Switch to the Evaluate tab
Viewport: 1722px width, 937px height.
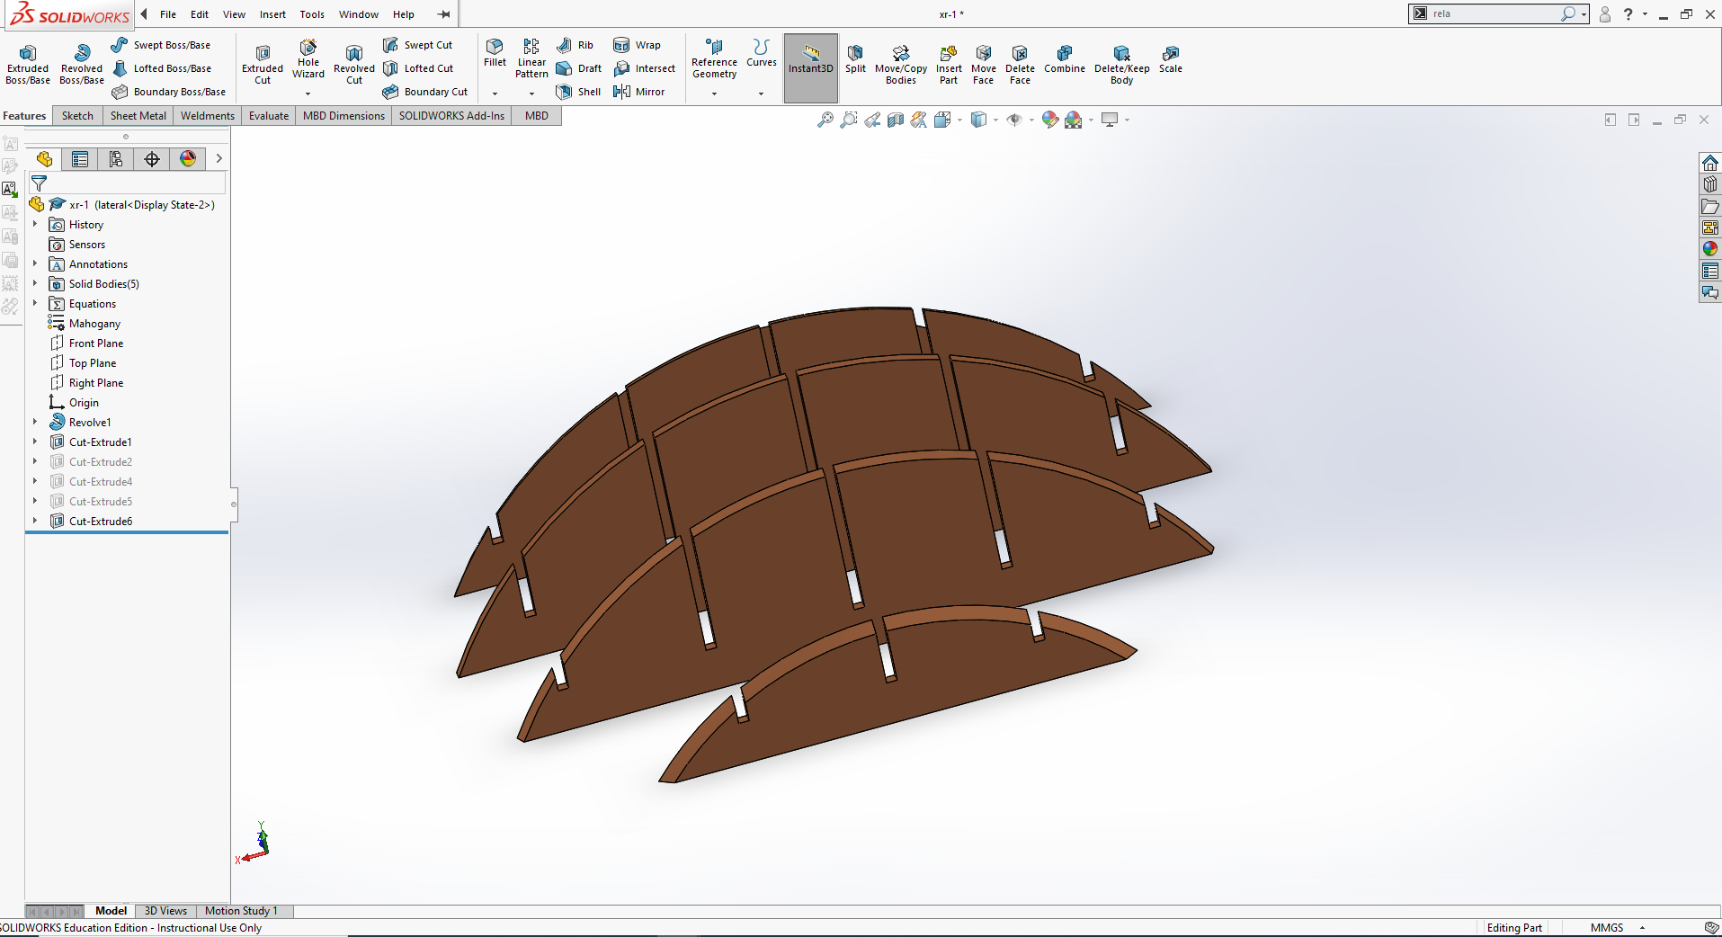[269, 116]
